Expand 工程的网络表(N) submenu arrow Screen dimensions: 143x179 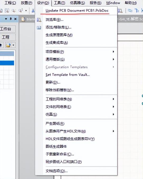[x=113, y=99]
